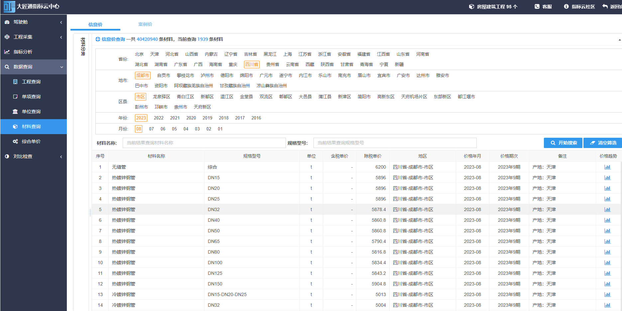Click the 指标云社区 info icon
This screenshot has width=622, height=311.
566,7
